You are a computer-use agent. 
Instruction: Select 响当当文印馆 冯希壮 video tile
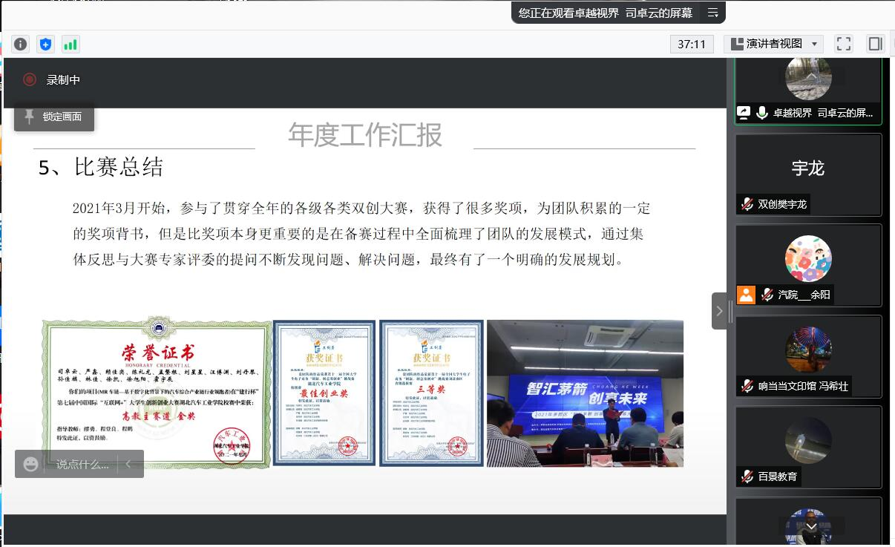[x=808, y=357]
